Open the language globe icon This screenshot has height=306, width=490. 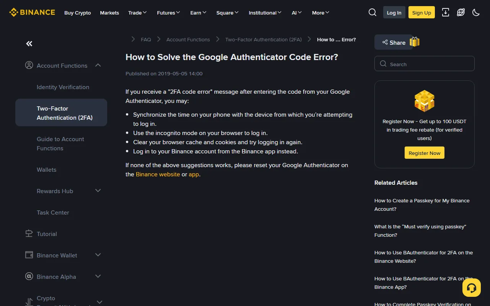coord(461,12)
